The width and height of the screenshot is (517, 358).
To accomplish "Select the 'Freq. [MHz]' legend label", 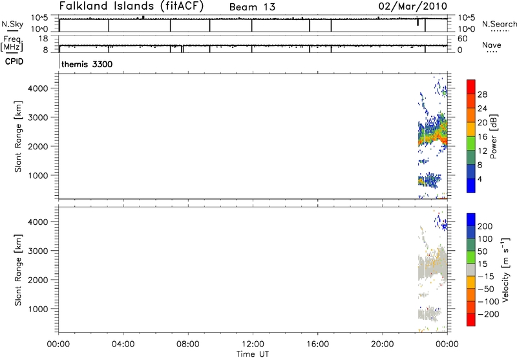I will point(12,44).
